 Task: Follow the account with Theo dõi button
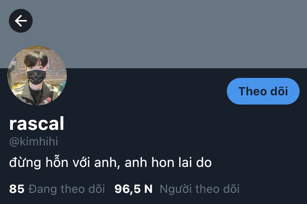(263, 91)
